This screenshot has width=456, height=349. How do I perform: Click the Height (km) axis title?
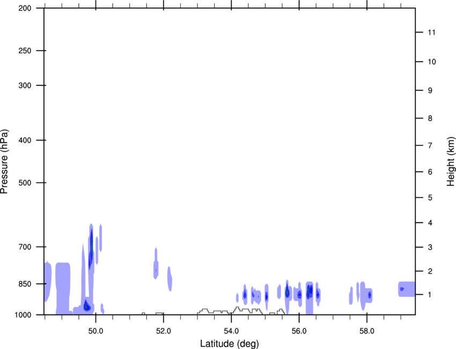click(x=451, y=162)
